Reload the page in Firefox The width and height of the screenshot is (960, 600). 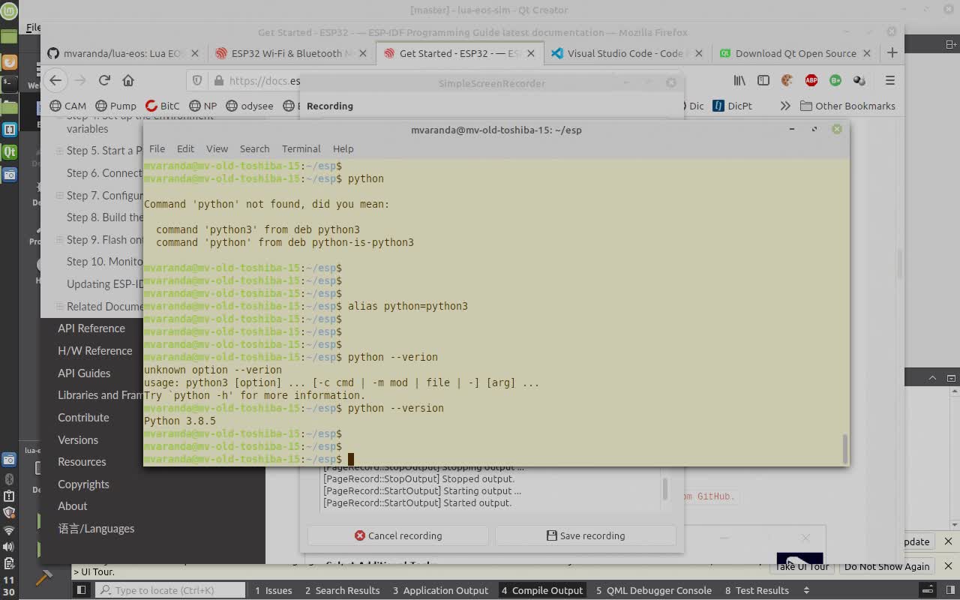(104, 80)
